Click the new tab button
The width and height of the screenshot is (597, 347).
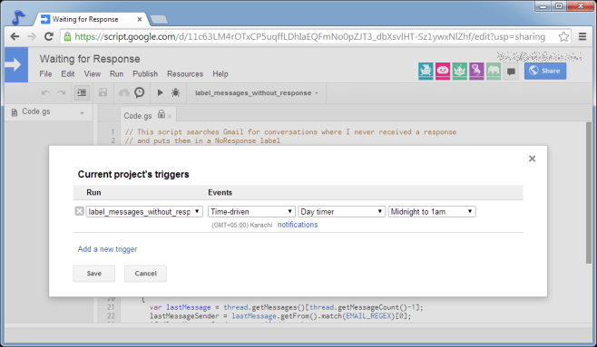159,19
